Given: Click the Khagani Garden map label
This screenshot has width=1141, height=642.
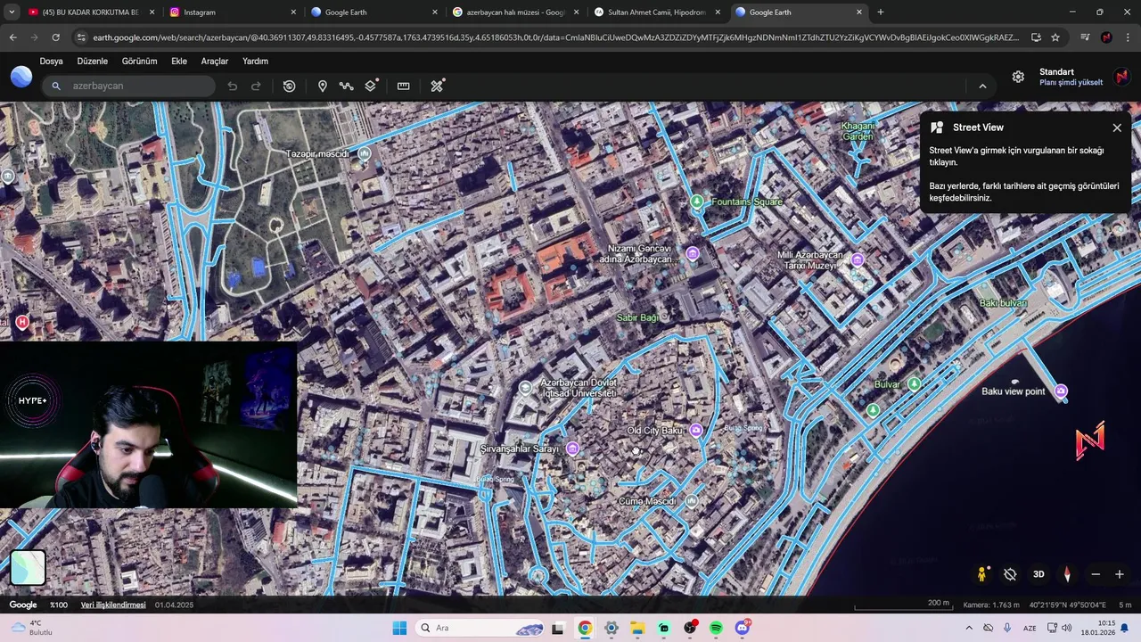Looking at the screenshot, I should [858, 131].
